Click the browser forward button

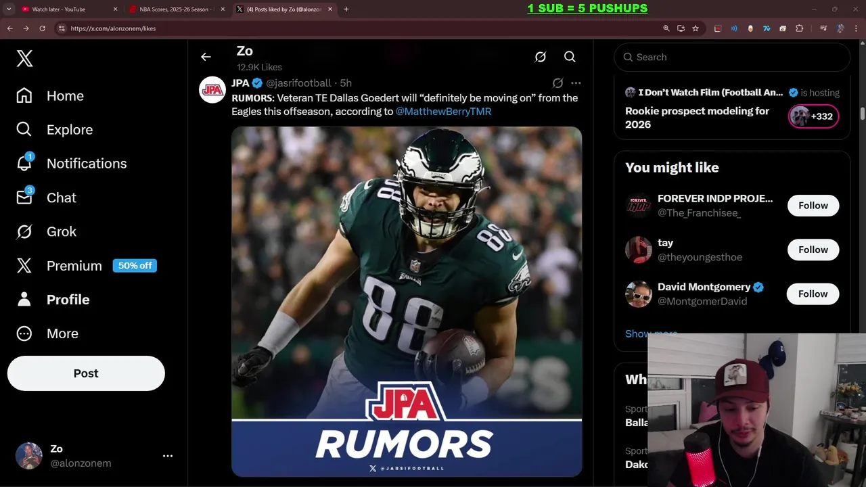click(x=26, y=28)
